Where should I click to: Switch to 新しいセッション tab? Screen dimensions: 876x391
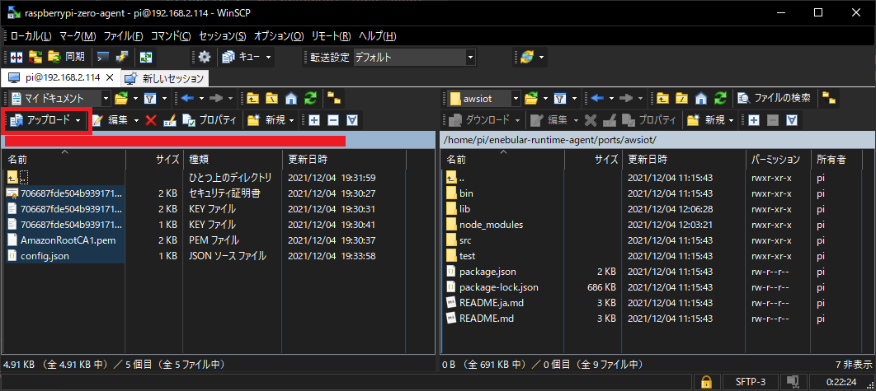[164, 78]
